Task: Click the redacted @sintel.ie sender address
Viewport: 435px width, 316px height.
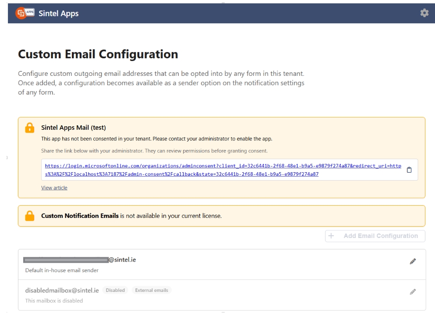Action: [x=80, y=259]
